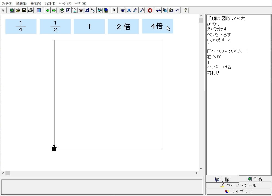Viewport: 272px width, 196px height.
Task: Click the open folder icon in toolbar
Action: click(18, 10)
